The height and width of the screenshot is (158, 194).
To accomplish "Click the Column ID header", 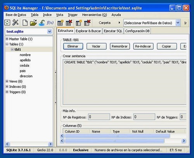I will [x=76, y=131].
